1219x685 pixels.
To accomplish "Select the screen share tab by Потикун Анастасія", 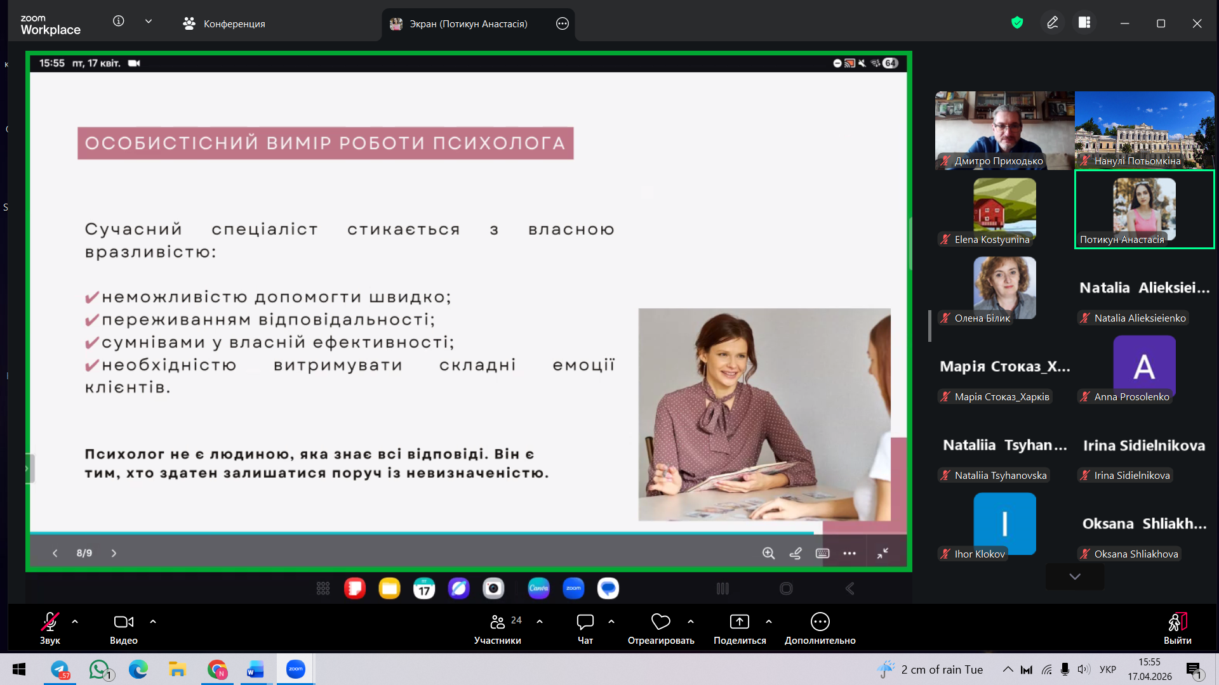I will pyautogui.click(x=468, y=23).
